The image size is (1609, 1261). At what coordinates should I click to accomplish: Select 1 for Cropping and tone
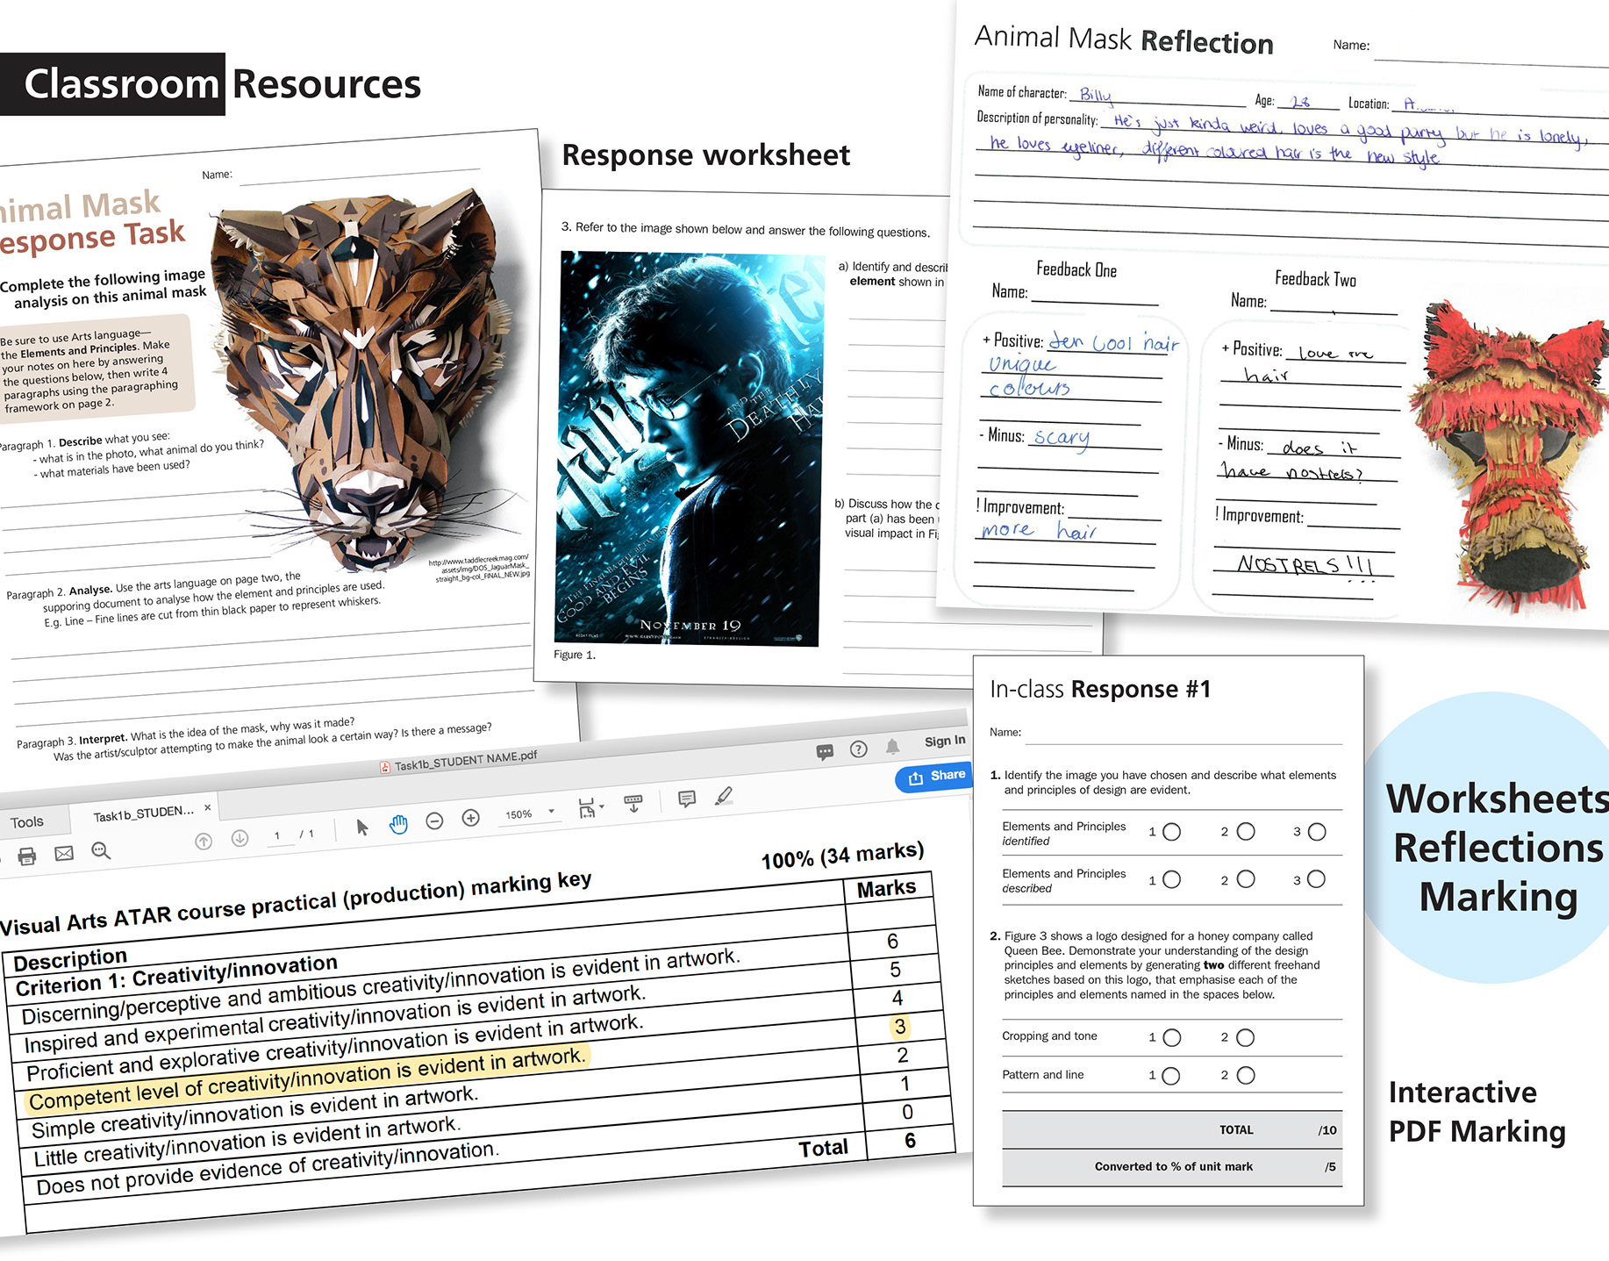1171,1037
